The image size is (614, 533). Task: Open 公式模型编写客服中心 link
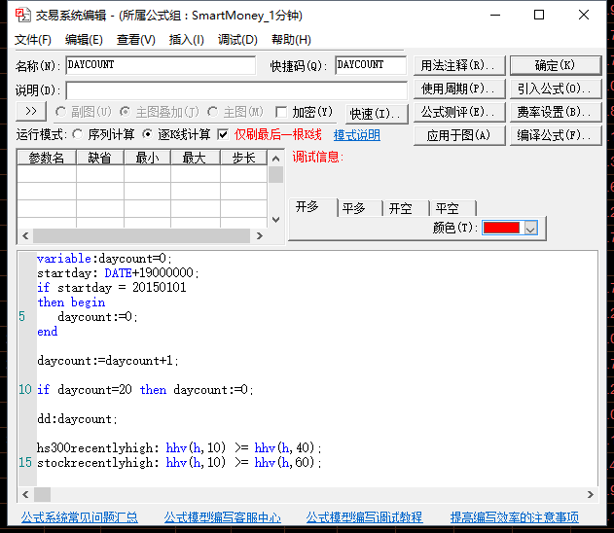click(223, 517)
